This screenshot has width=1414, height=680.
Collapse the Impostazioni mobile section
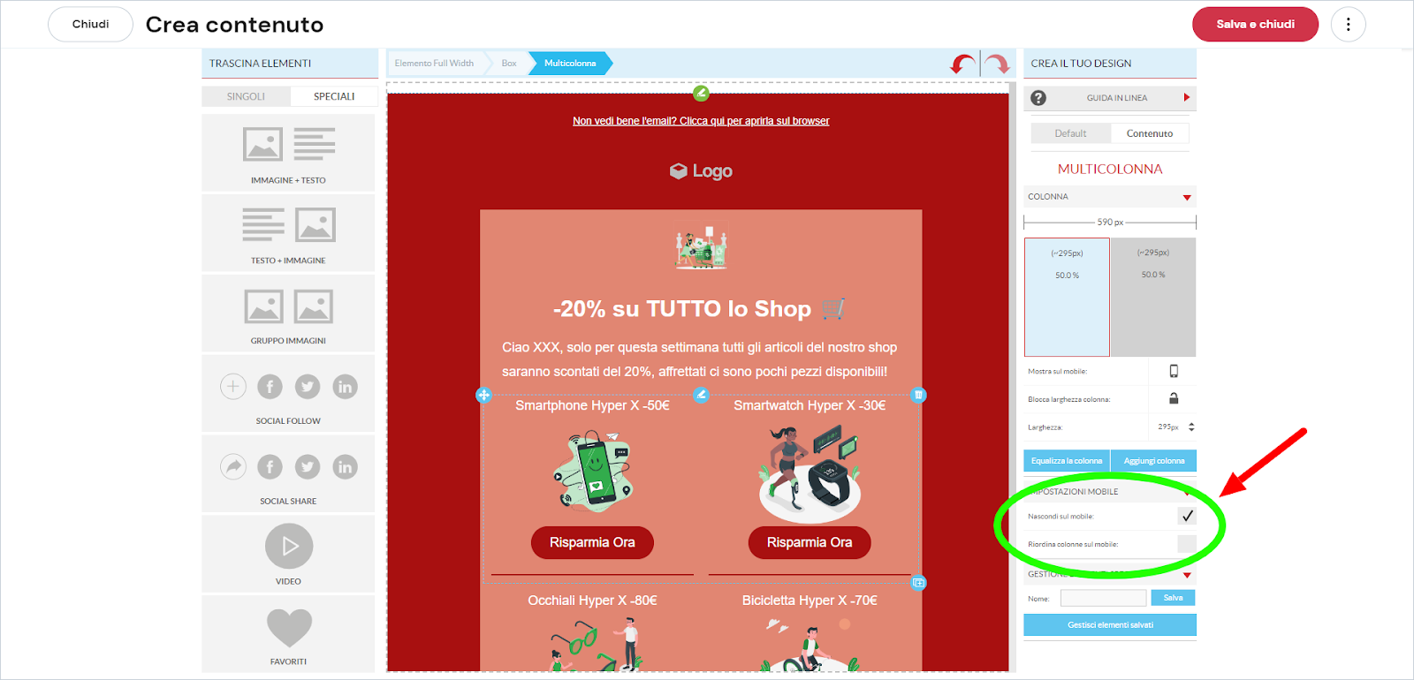(1187, 492)
